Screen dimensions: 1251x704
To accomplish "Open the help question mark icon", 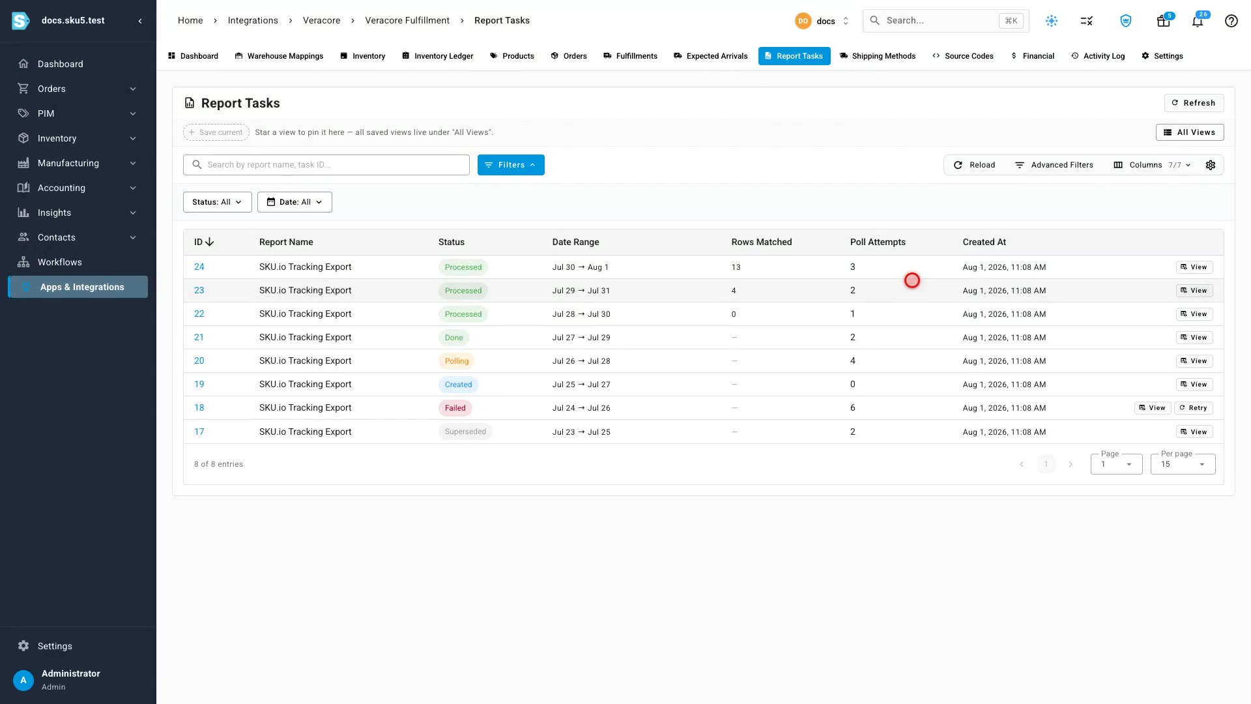I will 1231,21.
